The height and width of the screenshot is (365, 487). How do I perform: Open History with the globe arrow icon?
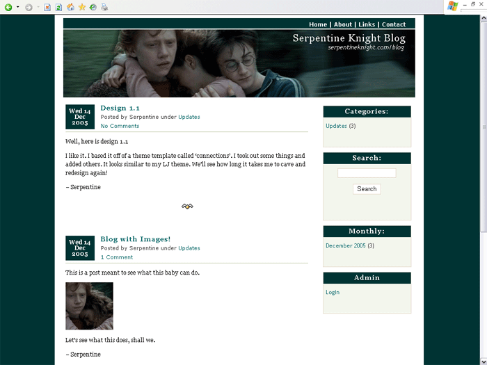(x=93, y=7)
